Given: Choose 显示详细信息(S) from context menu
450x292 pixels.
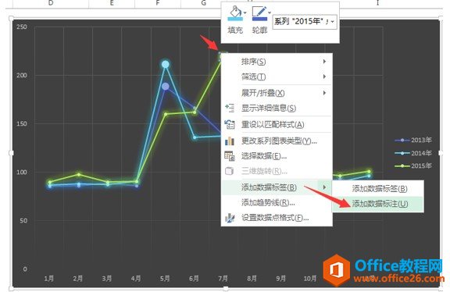Looking at the screenshot, I should [x=277, y=109].
